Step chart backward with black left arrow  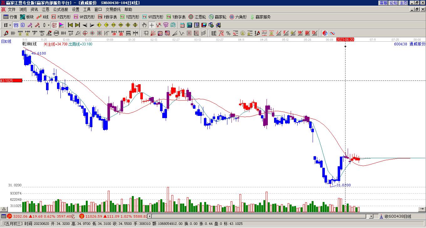coord(85,25)
